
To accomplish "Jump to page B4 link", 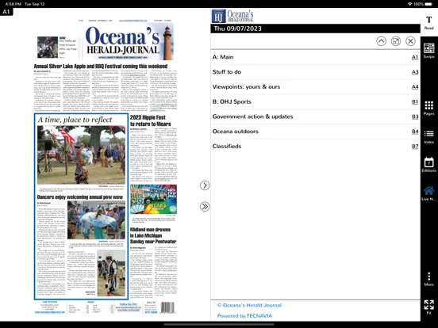I will point(415,132).
